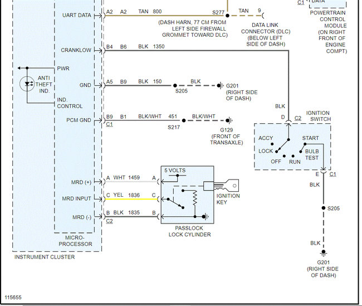
Task: Click the S205 splice dot on GND wire
Action: [175, 85]
